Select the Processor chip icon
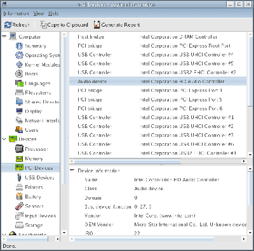 point(19,149)
